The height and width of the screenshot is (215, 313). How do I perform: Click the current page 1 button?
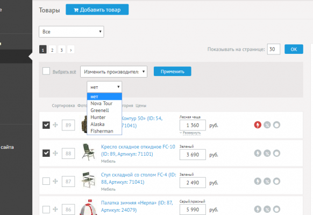pyautogui.click(x=43, y=50)
